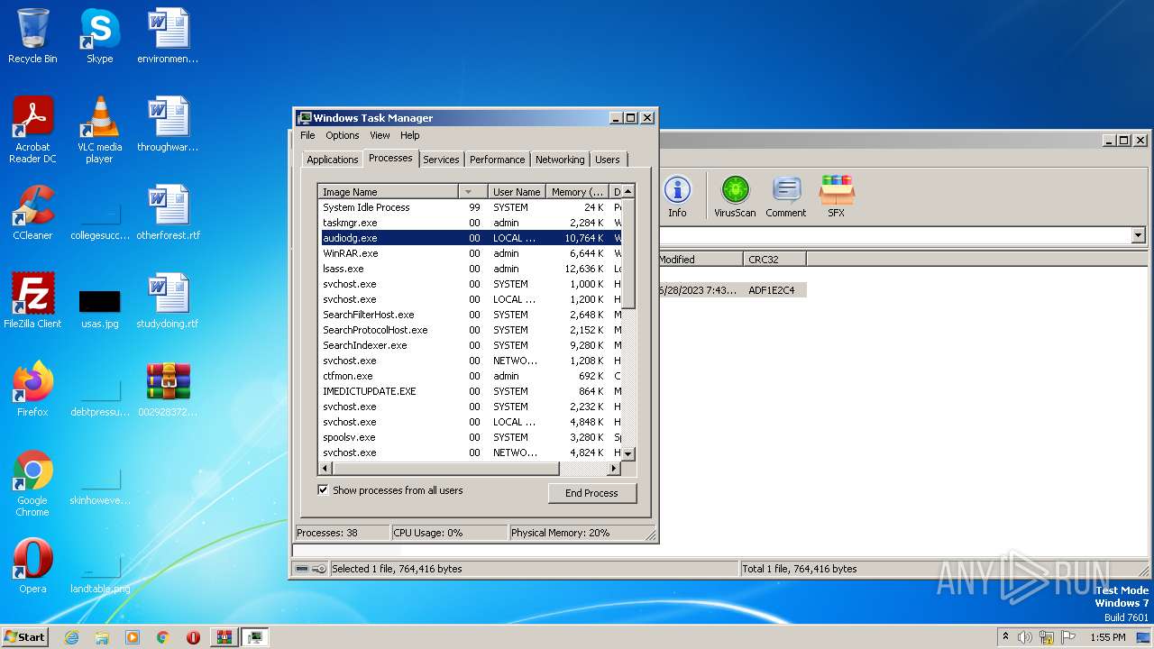The width and height of the screenshot is (1154, 649).
Task: Select taskmgr.exe process row
Action: tap(470, 223)
